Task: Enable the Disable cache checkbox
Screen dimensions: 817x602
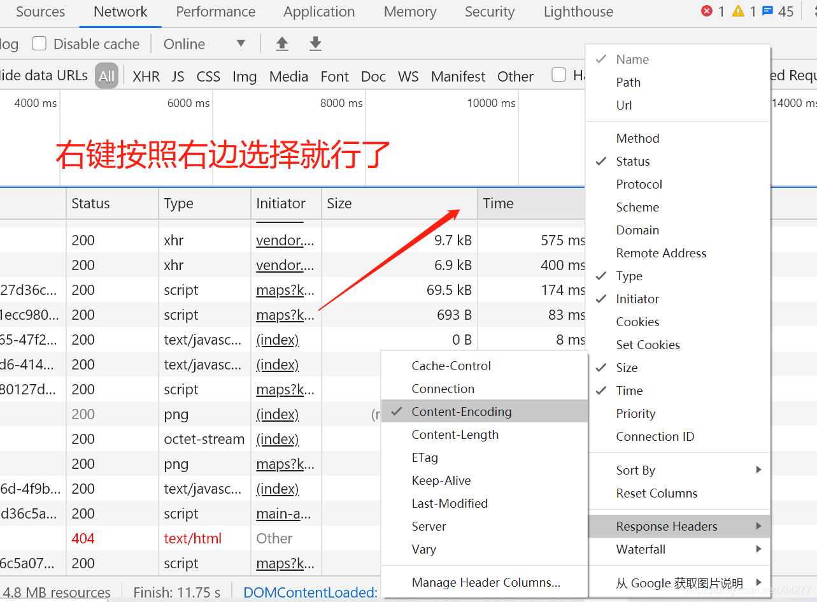Action: click(x=39, y=43)
